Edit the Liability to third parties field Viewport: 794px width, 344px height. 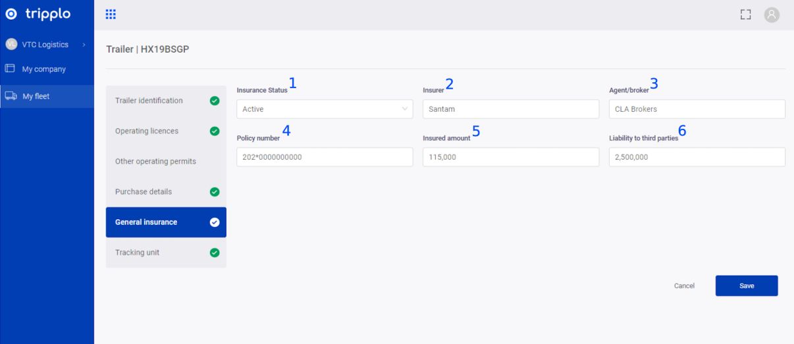tap(697, 157)
